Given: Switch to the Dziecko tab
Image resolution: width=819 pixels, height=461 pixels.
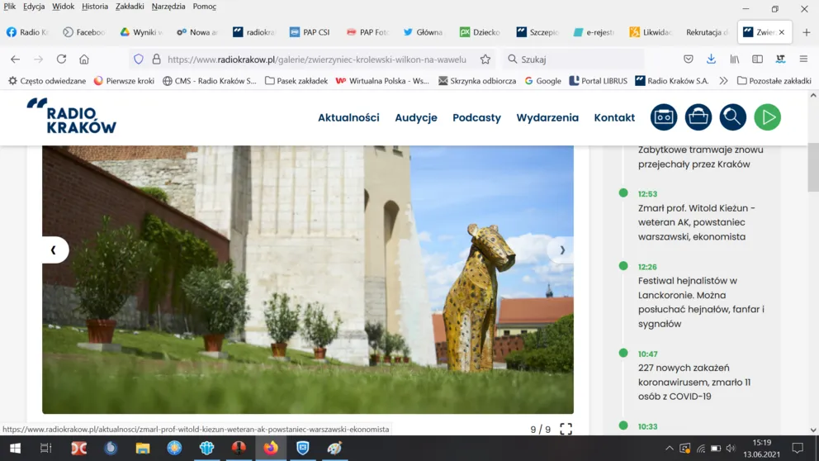Looking at the screenshot, I should click(481, 32).
